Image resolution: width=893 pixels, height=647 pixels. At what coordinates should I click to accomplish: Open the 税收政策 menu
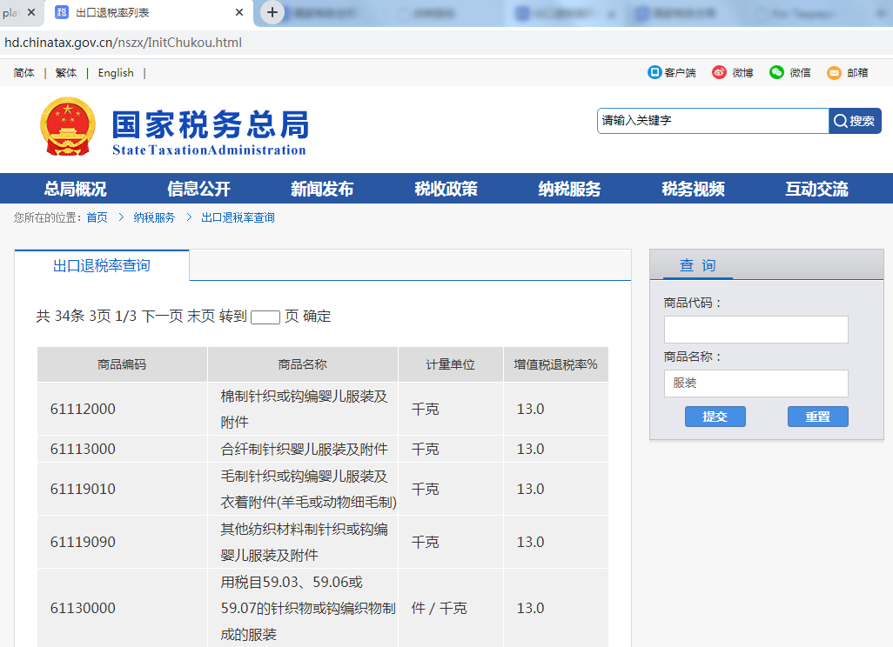coord(446,189)
